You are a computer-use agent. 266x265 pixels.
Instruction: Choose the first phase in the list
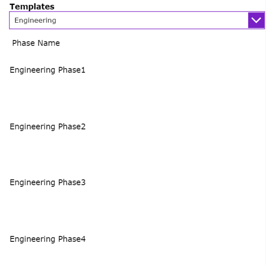click(47, 70)
